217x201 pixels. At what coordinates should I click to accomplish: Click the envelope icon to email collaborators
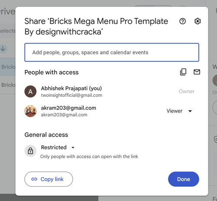coord(197,72)
